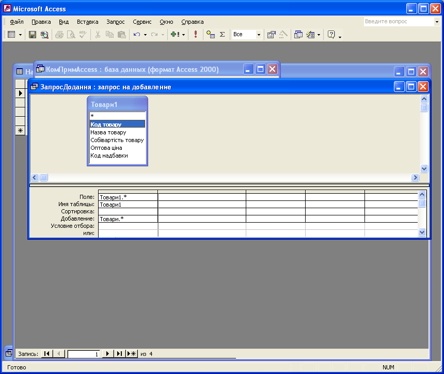Click the Show Table icon

coord(211,35)
